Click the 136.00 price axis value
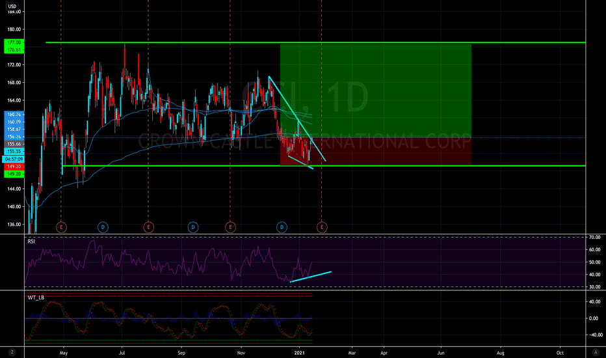The width and height of the screenshot is (606, 358). [14, 225]
